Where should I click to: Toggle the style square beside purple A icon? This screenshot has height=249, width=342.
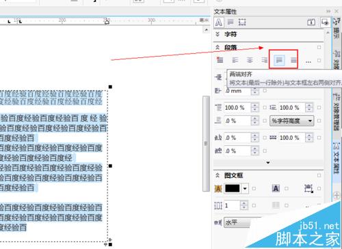(x=287, y=188)
